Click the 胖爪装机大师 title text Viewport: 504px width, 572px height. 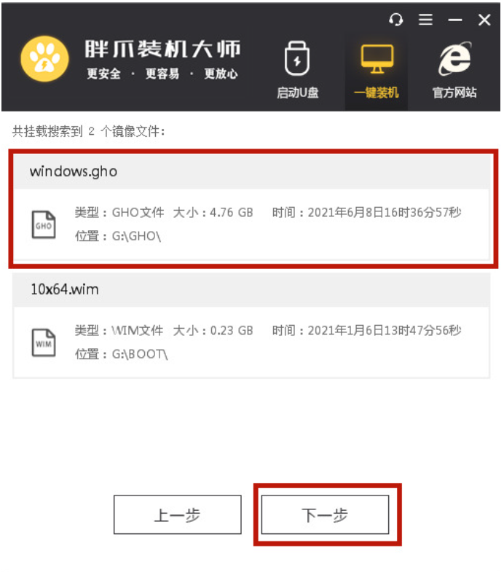pyautogui.click(x=162, y=49)
